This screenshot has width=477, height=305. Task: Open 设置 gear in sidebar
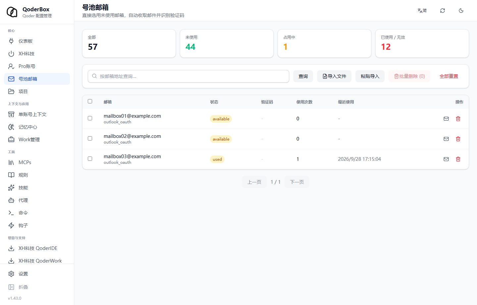[11, 274]
